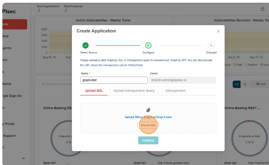Viewport: 269px width, 165px height.
Task: Click the Browse files button
Action: click(148, 125)
